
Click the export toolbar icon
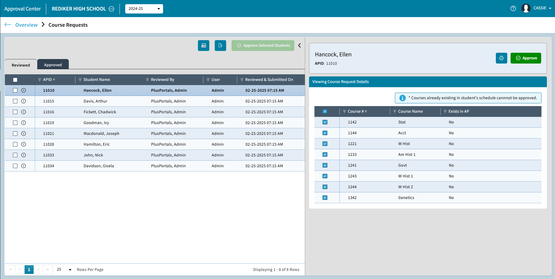220,45
